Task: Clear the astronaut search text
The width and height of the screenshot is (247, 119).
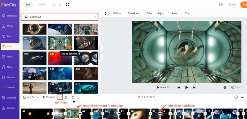Action: click(95, 17)
